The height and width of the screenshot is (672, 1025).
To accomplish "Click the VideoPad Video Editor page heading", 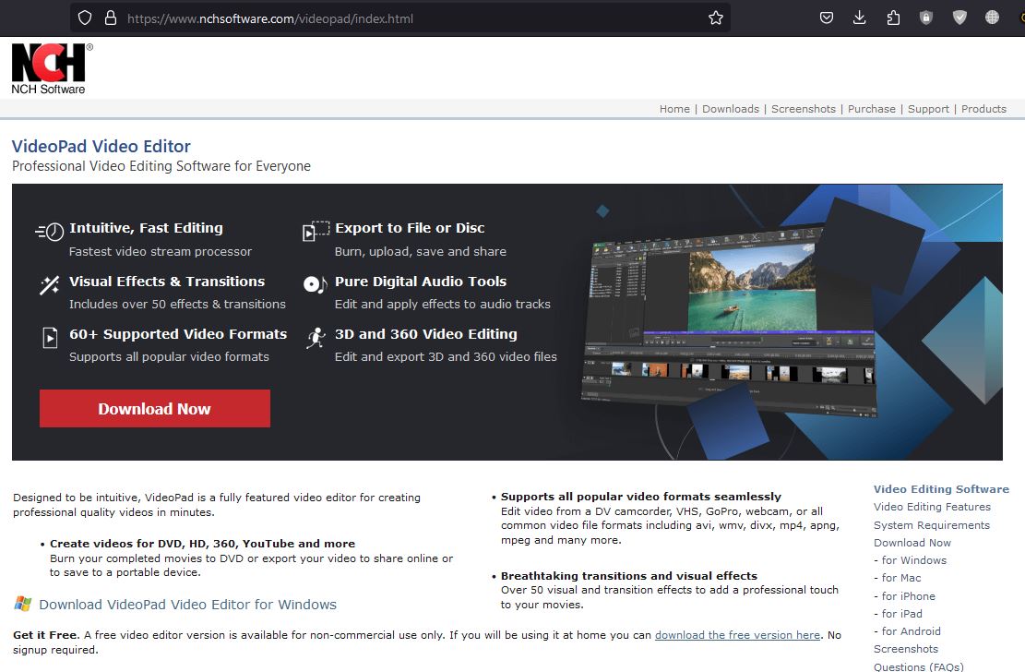I will 101,146.
